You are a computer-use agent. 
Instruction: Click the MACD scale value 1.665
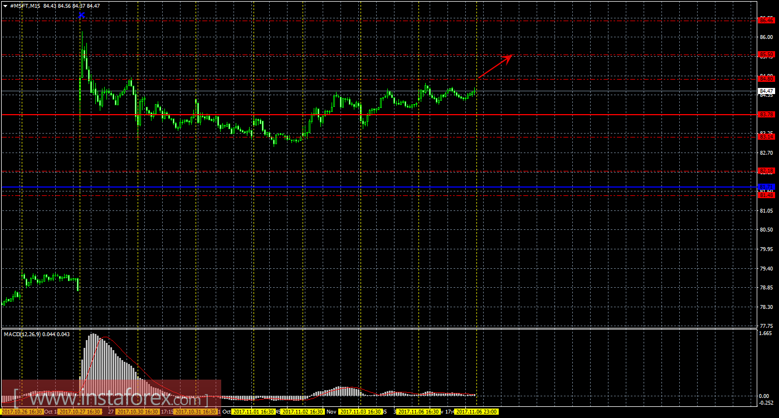click(x=766, y=333)
